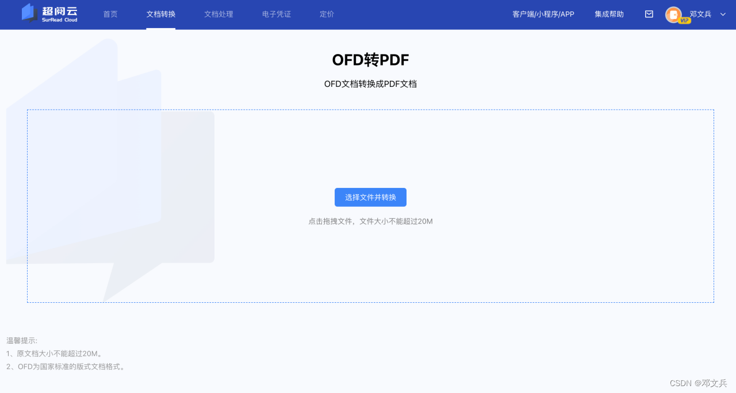
Task: Select the 电子凭证 navigation item
Action: [x=276, y=14]
